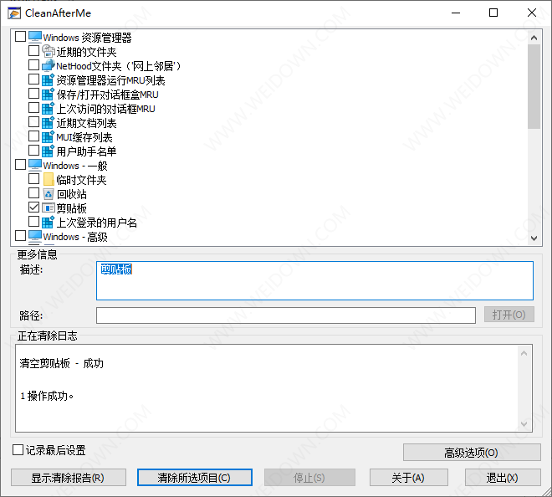Select the Windows 资源管理器 tree row label
This screenshot has height=497, width=552.
point(87,38)
